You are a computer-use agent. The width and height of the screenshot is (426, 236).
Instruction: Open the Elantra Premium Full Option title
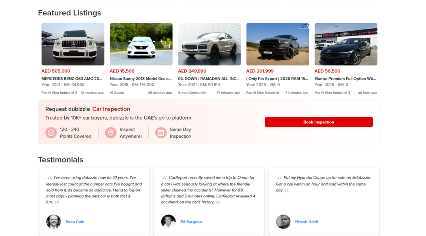(x=345, y=79)
